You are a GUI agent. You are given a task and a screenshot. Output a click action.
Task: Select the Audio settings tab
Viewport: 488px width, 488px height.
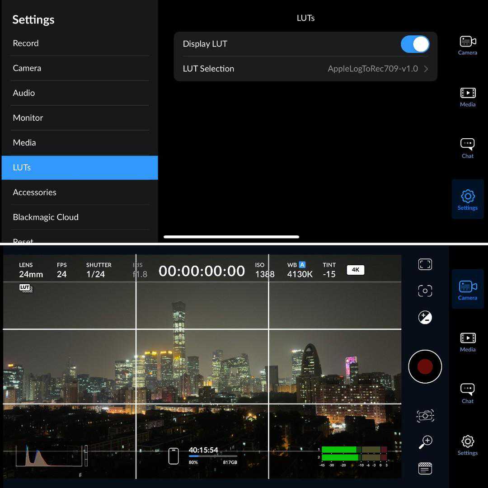pyautogui.click(x=23, y=93)
